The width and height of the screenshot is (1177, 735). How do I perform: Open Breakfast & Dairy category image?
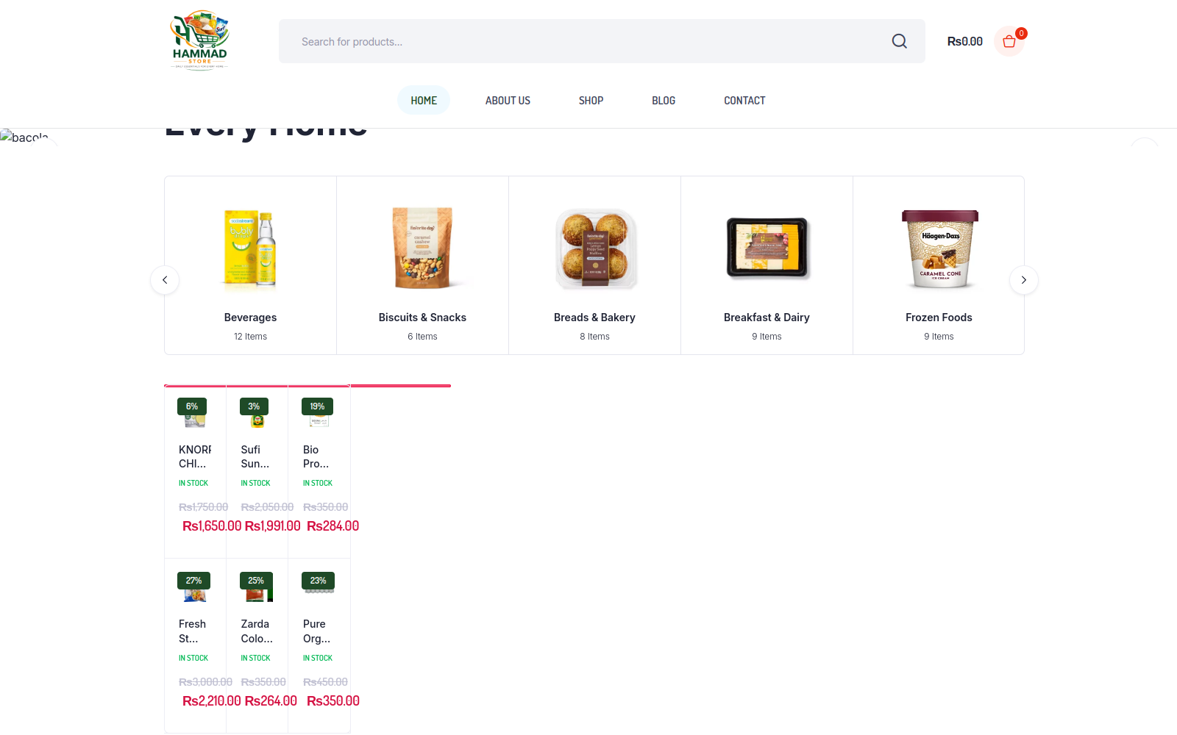[x=767, y=248]
